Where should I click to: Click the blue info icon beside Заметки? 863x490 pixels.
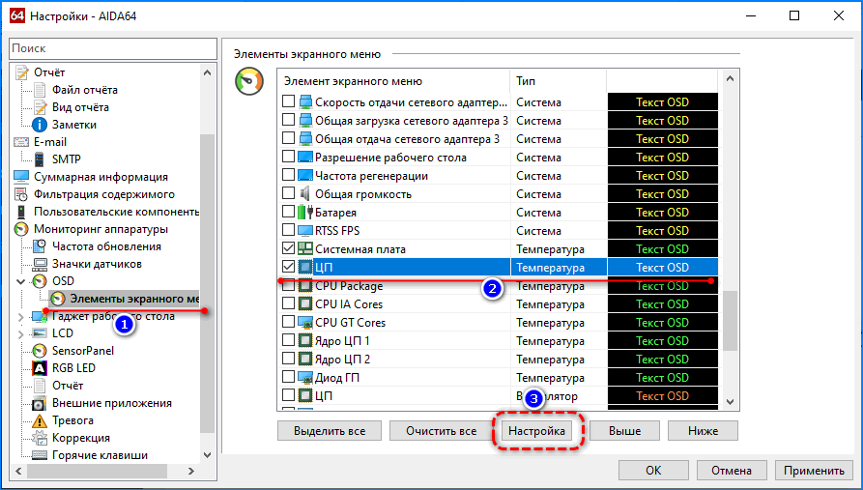40,125
